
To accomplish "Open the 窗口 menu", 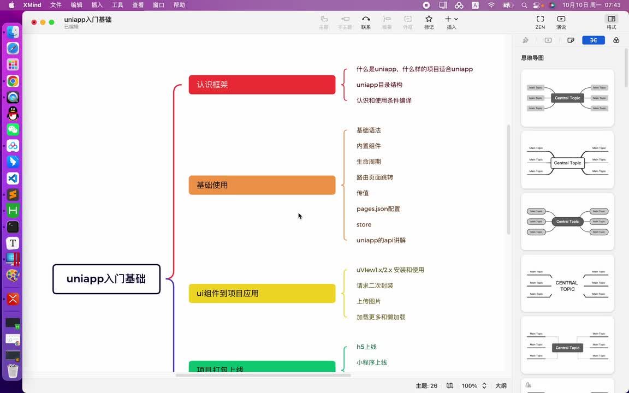I will 158,5.
